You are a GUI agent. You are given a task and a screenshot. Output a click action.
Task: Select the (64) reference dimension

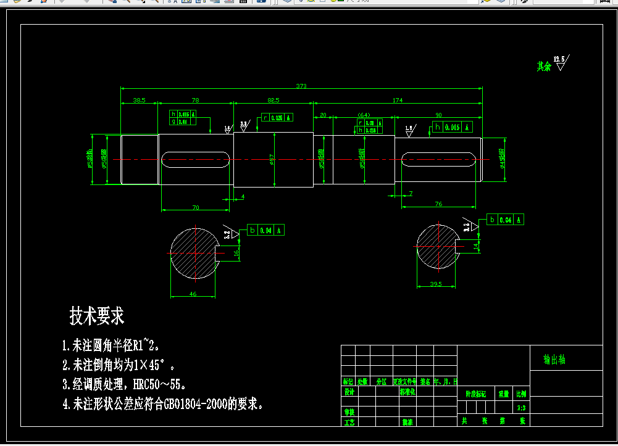click(364, 115)
